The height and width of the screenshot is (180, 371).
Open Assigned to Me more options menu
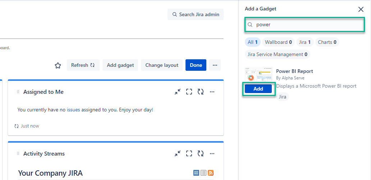click(x=212, y=92)
